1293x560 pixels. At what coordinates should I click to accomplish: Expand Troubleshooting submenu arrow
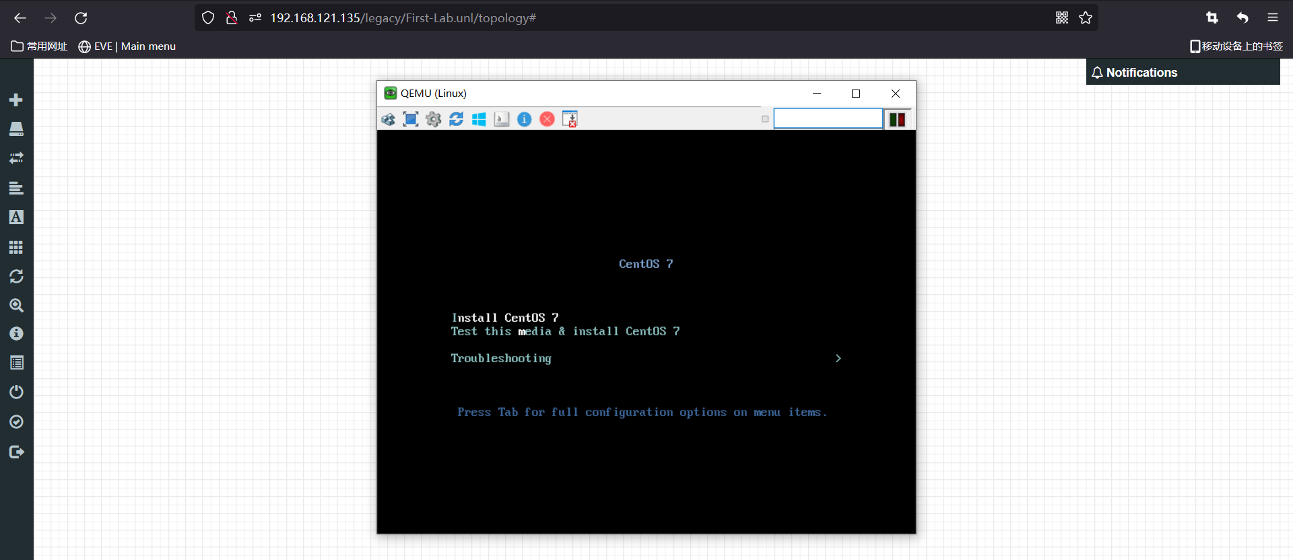[x=838, y=358]
